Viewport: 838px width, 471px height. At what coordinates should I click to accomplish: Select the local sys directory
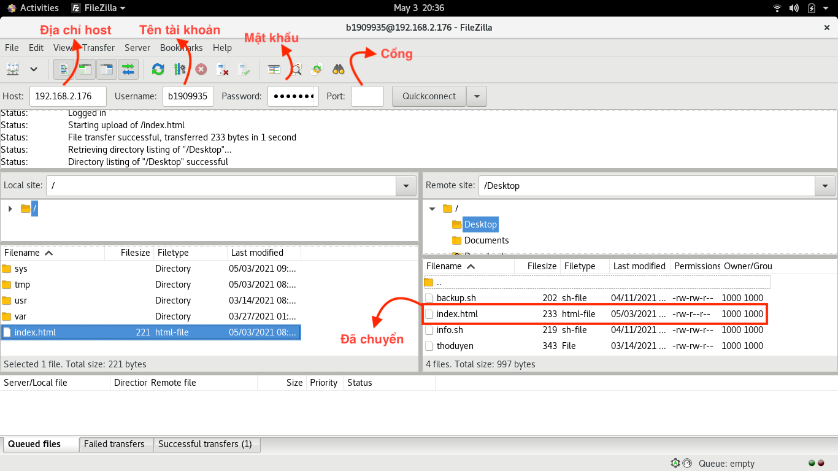150,269
